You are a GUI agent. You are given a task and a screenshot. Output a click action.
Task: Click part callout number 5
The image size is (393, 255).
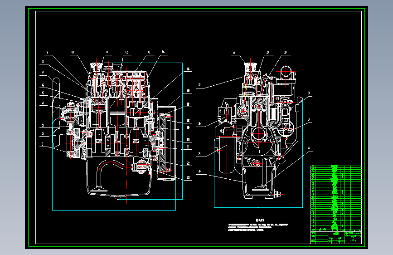click(x=43, y=93)
